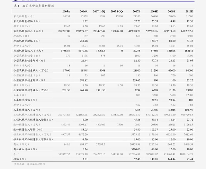Click the 合计 row label
Screen dimensions: 206x169
[x=16, y=154]
